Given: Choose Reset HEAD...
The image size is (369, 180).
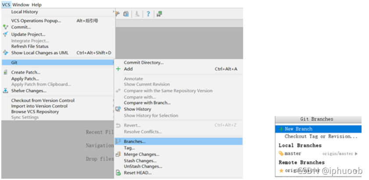Looking at the screenshot, I should coord(138,173).
